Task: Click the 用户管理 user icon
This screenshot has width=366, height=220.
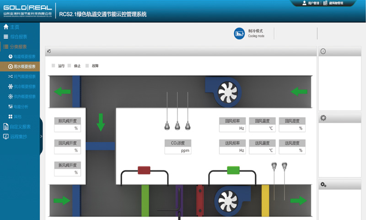Action: 304,3
